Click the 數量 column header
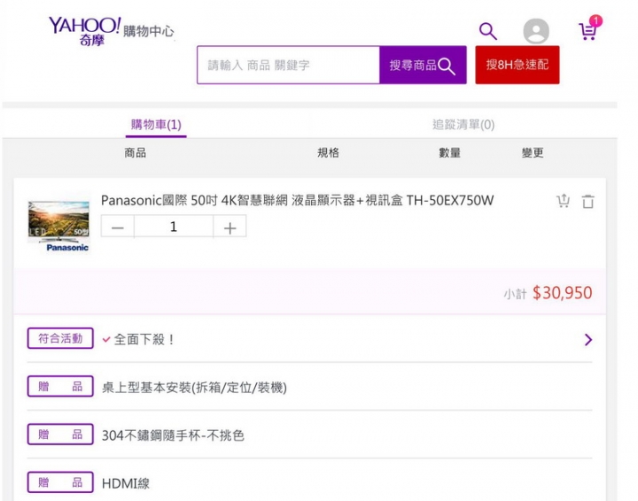Screen dimensions: 638x501 pyautogui.click(x=449, y=153)
